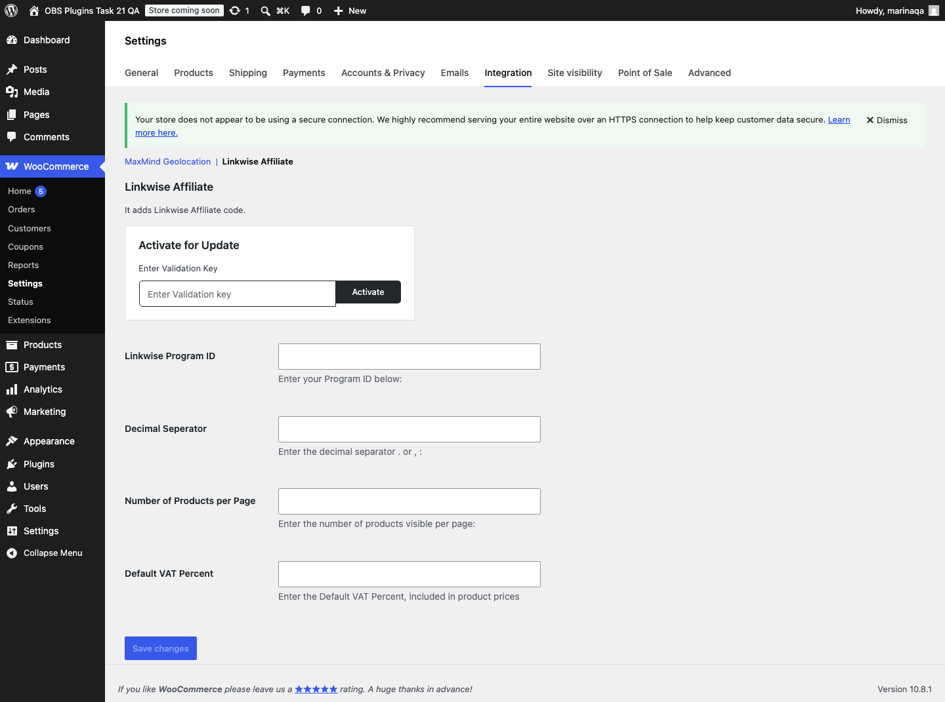
Task: Click the Media icon in sidebar
Action: click(12, 92)
